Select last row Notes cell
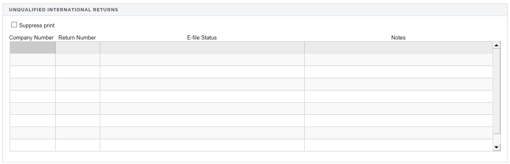510x164 pixels. 399,145
